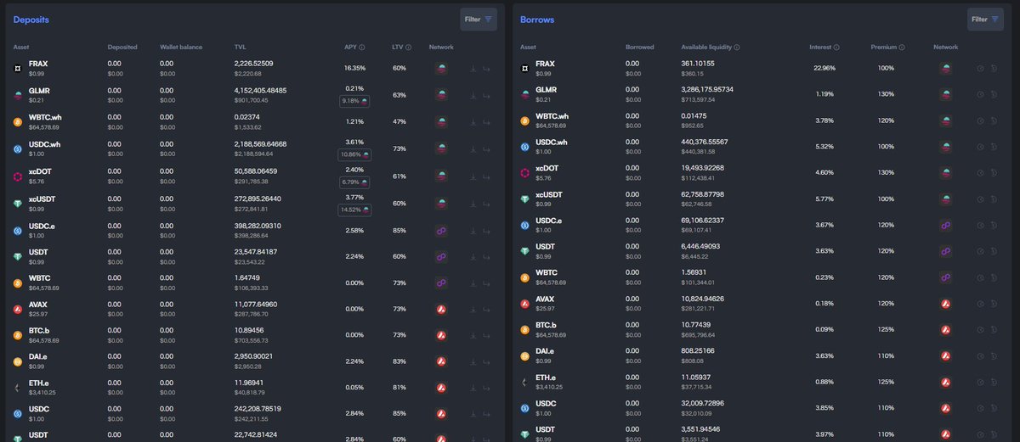Click the borrow icon in the Borrows AVAX row
The height and width of the screenshot is (442, 1020).
980,304
